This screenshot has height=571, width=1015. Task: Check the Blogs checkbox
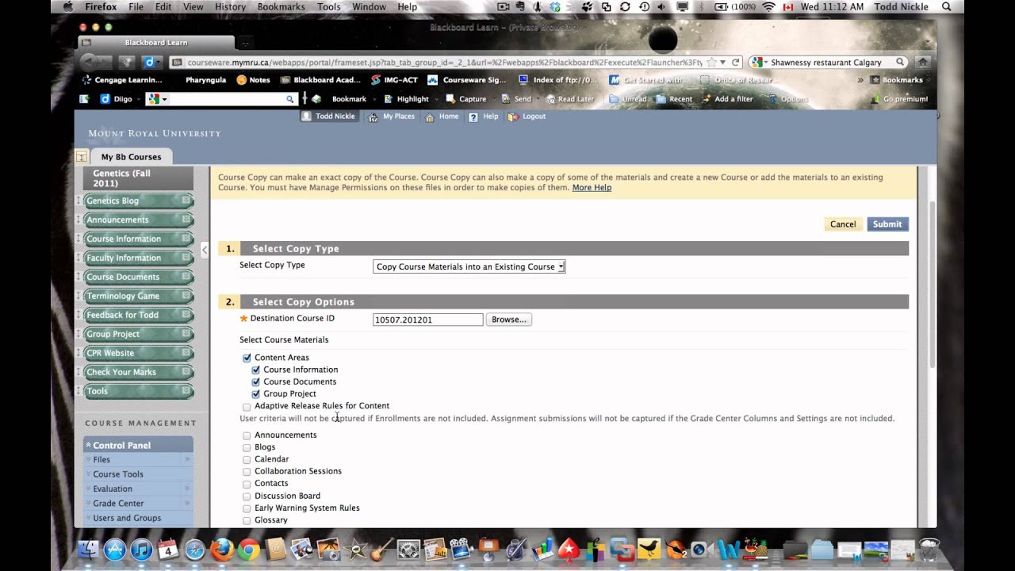pyautogui.click(x=247, y=447)
